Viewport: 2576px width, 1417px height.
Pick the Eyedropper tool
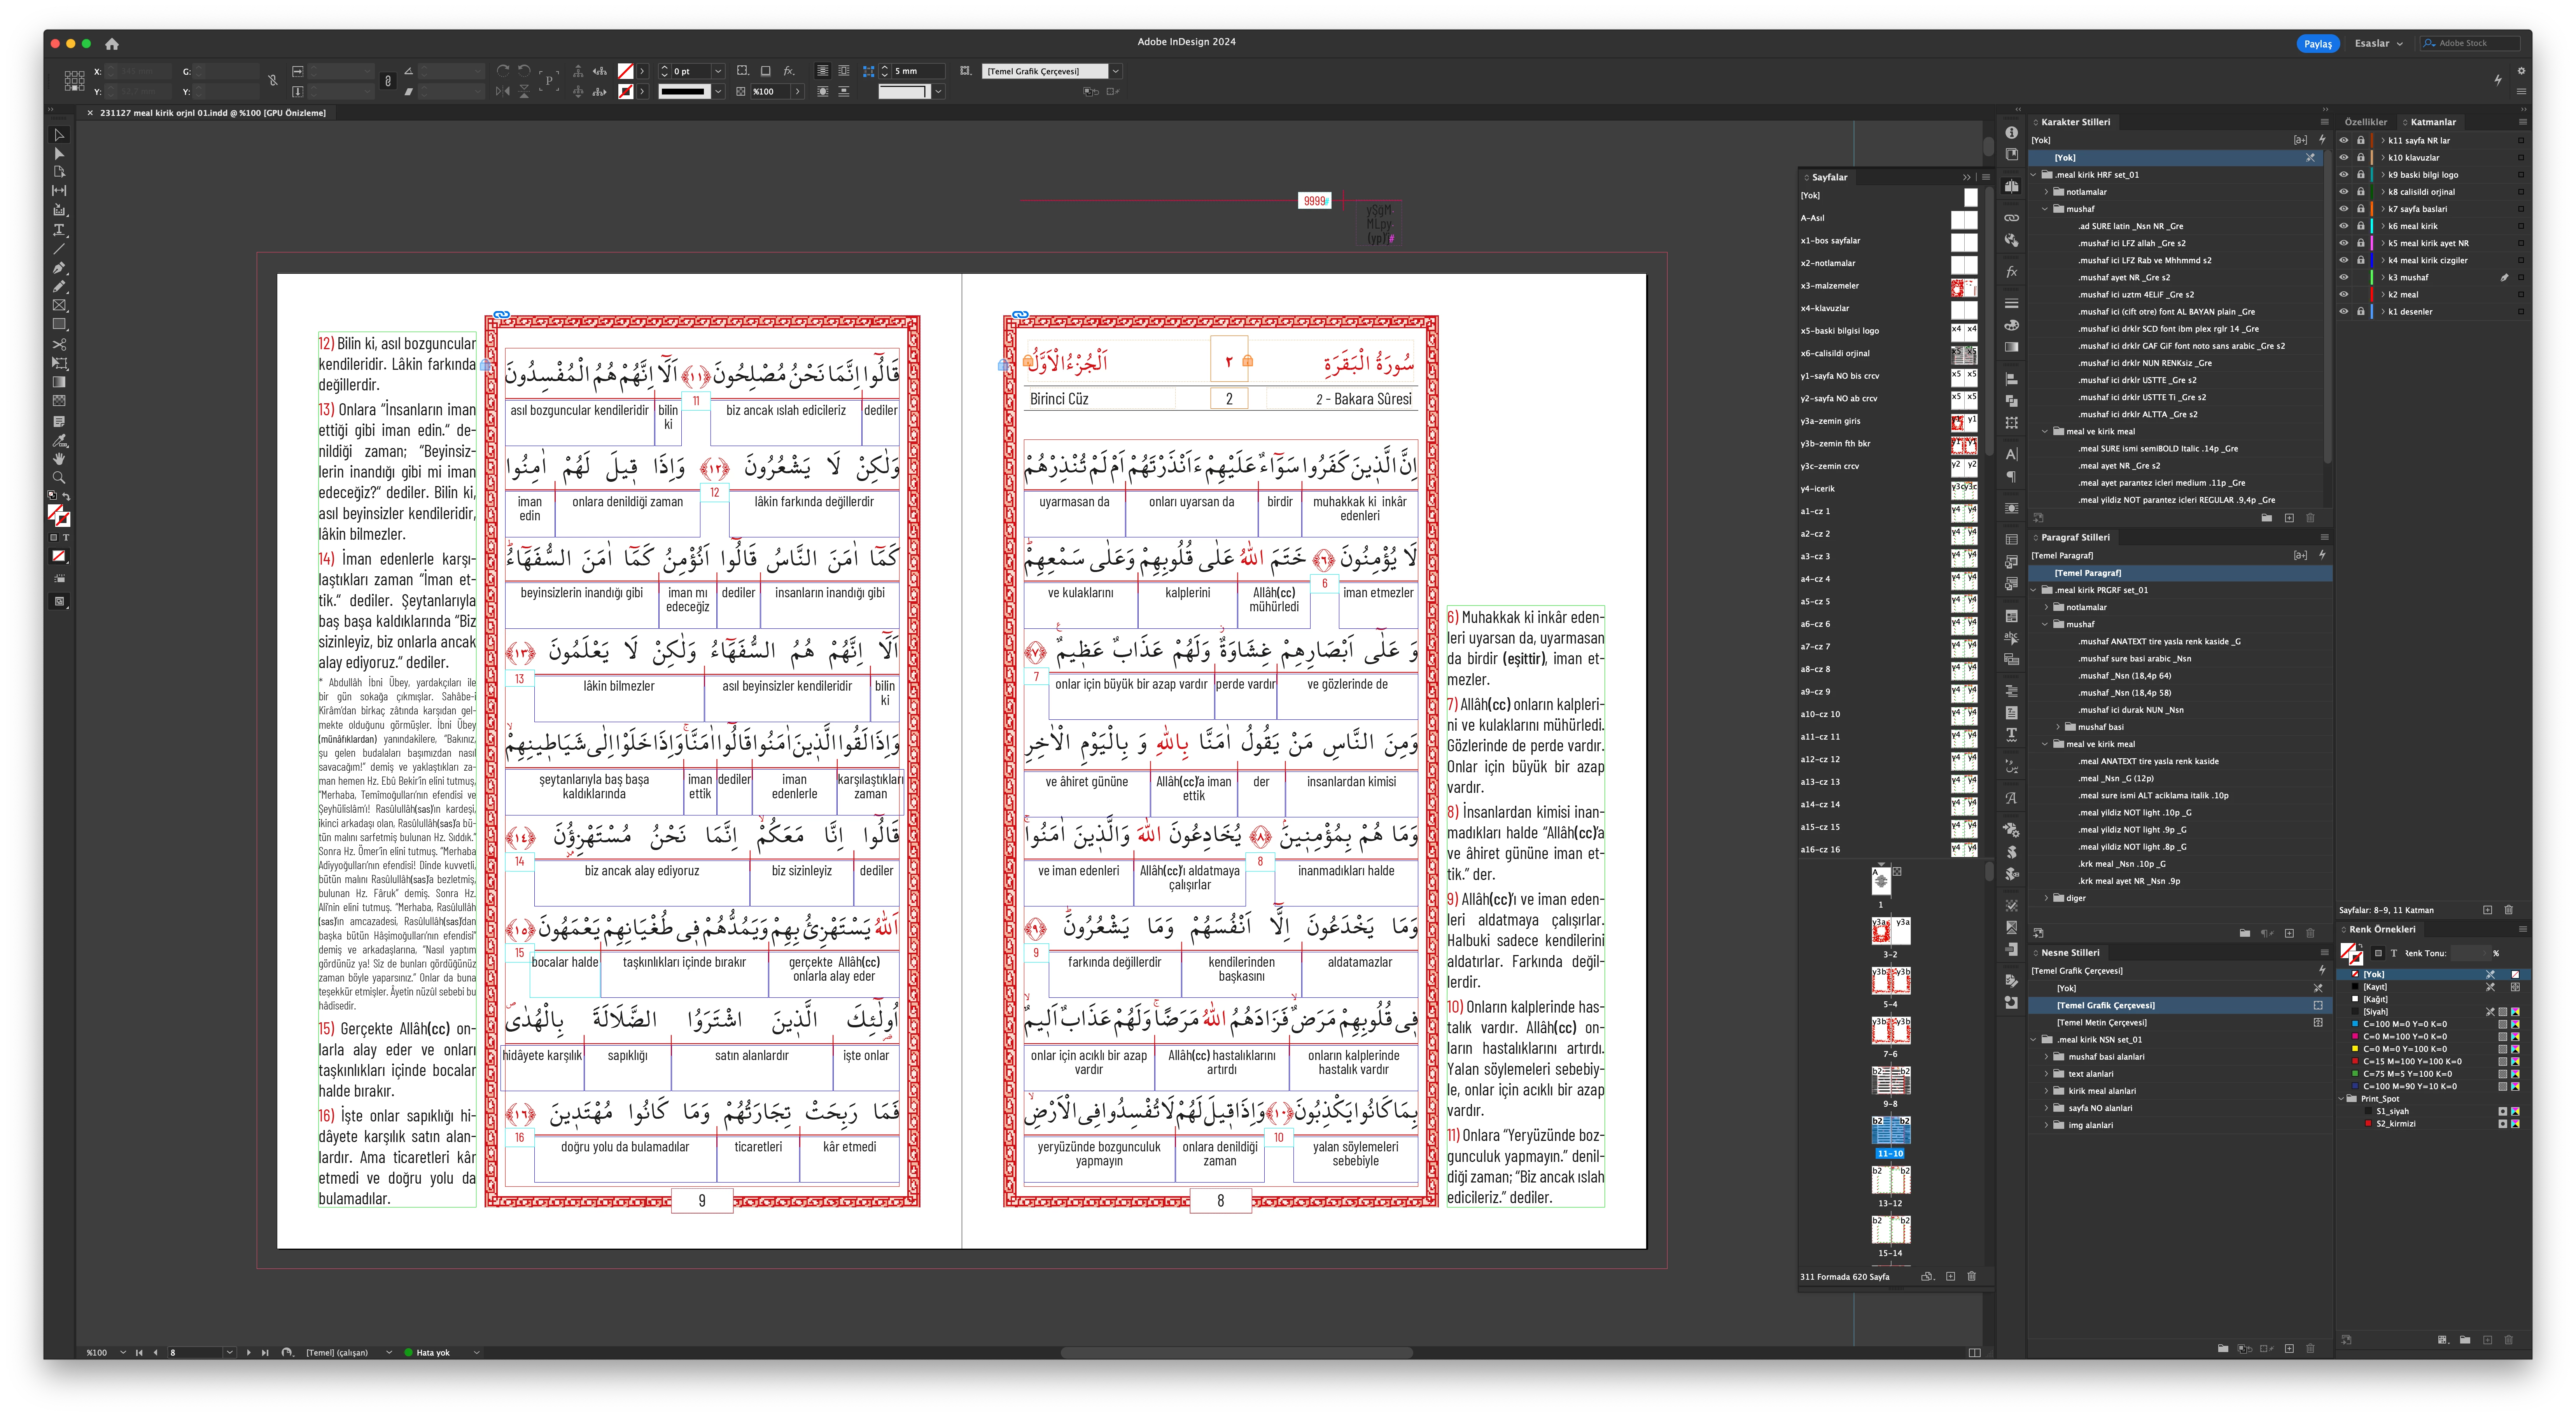click(59, 440)
